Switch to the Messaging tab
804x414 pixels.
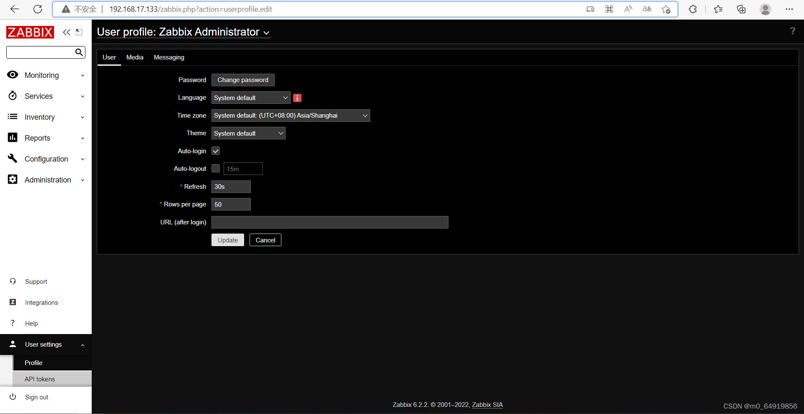[169, 57]
